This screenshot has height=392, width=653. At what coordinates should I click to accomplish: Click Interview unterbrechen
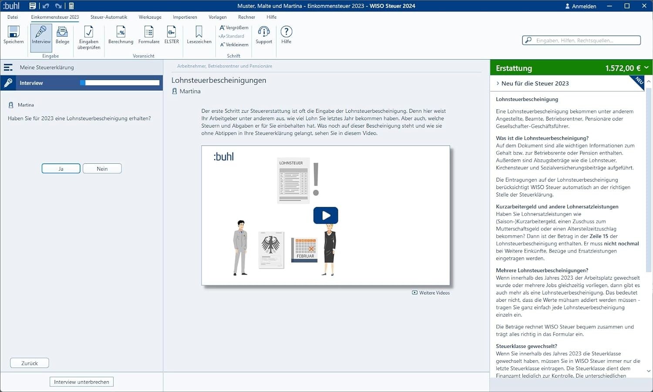81,382
